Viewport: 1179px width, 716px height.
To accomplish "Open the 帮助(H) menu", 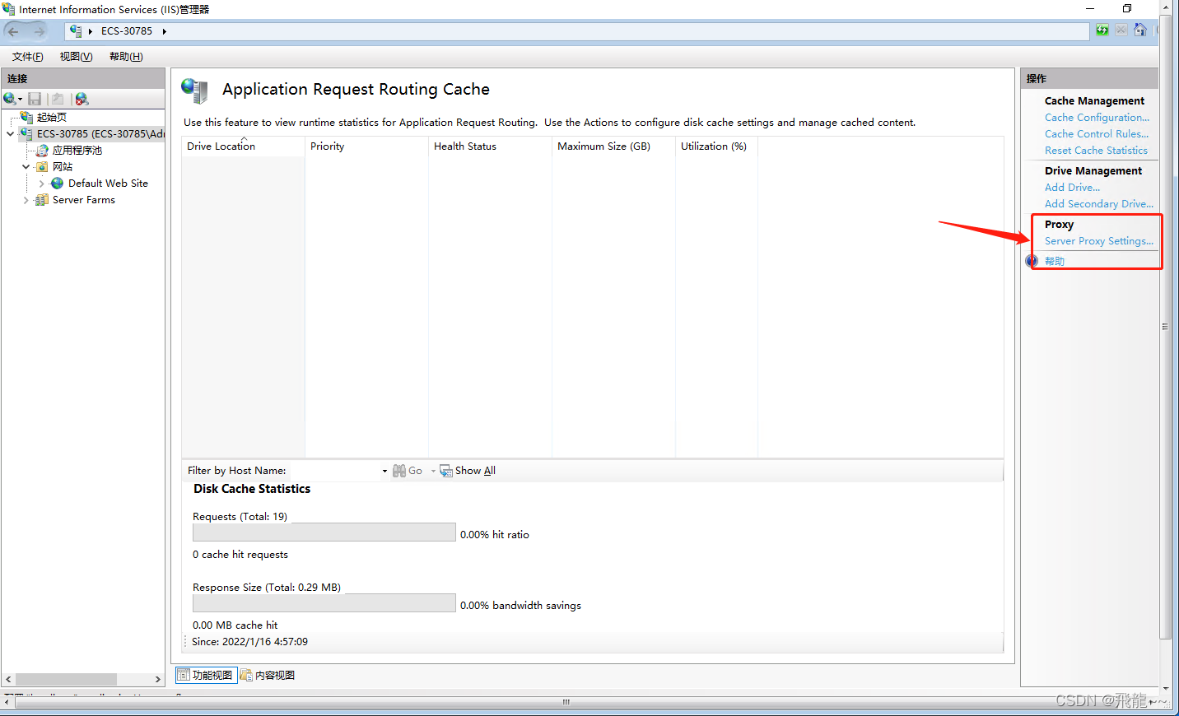I will [126, 57].
